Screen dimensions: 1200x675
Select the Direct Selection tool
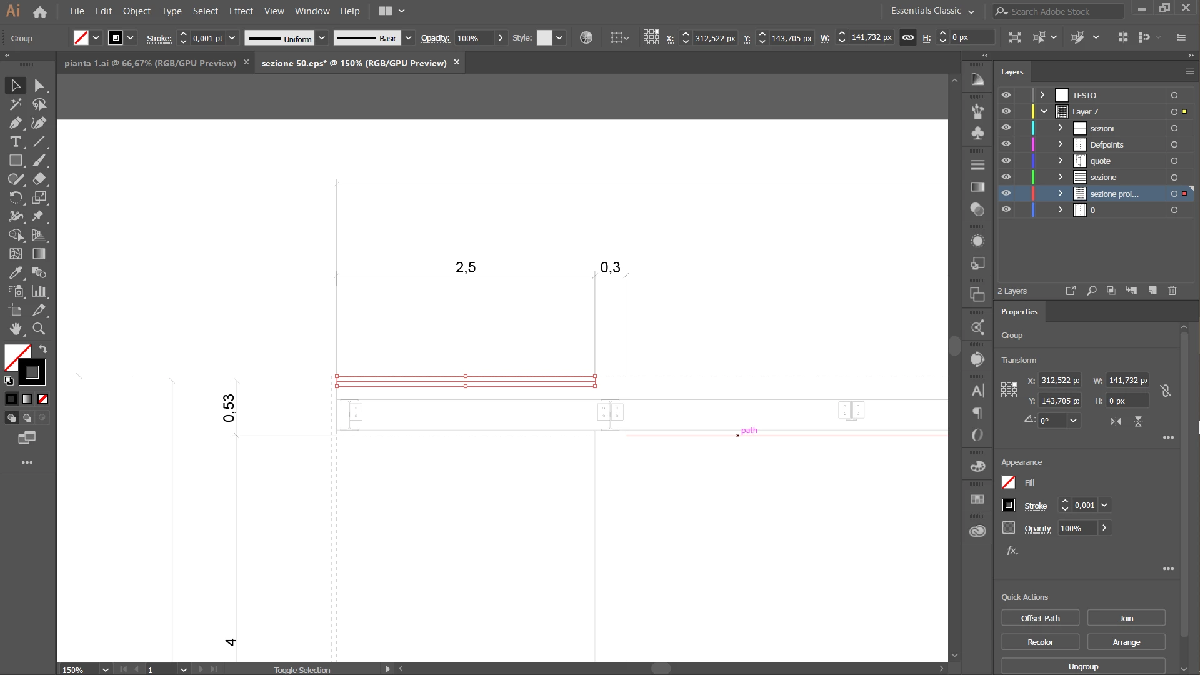[x=39, y=86]
